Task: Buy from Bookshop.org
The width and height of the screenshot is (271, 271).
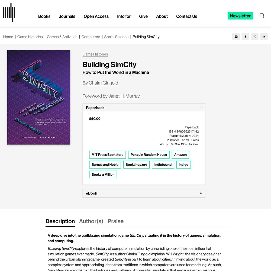Action: [136, 164]
